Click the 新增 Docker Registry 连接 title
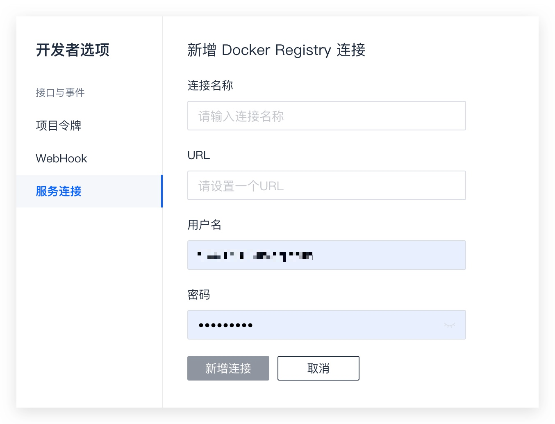 276,50
